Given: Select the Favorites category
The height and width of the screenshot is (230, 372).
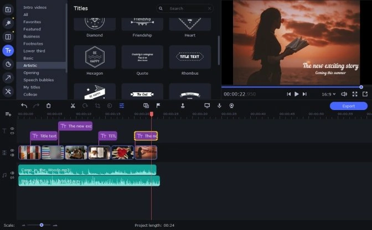Looking at the screenshot, I should click(32, 22).
